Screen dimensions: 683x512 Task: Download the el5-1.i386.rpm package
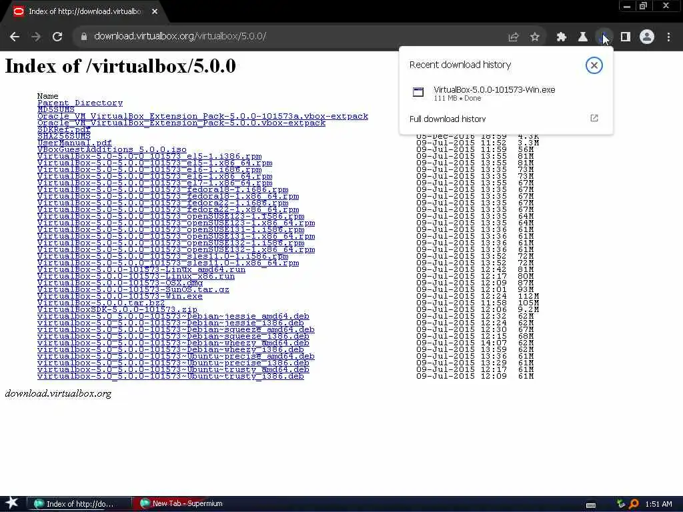pyautogui.click(x=149, y=156)
